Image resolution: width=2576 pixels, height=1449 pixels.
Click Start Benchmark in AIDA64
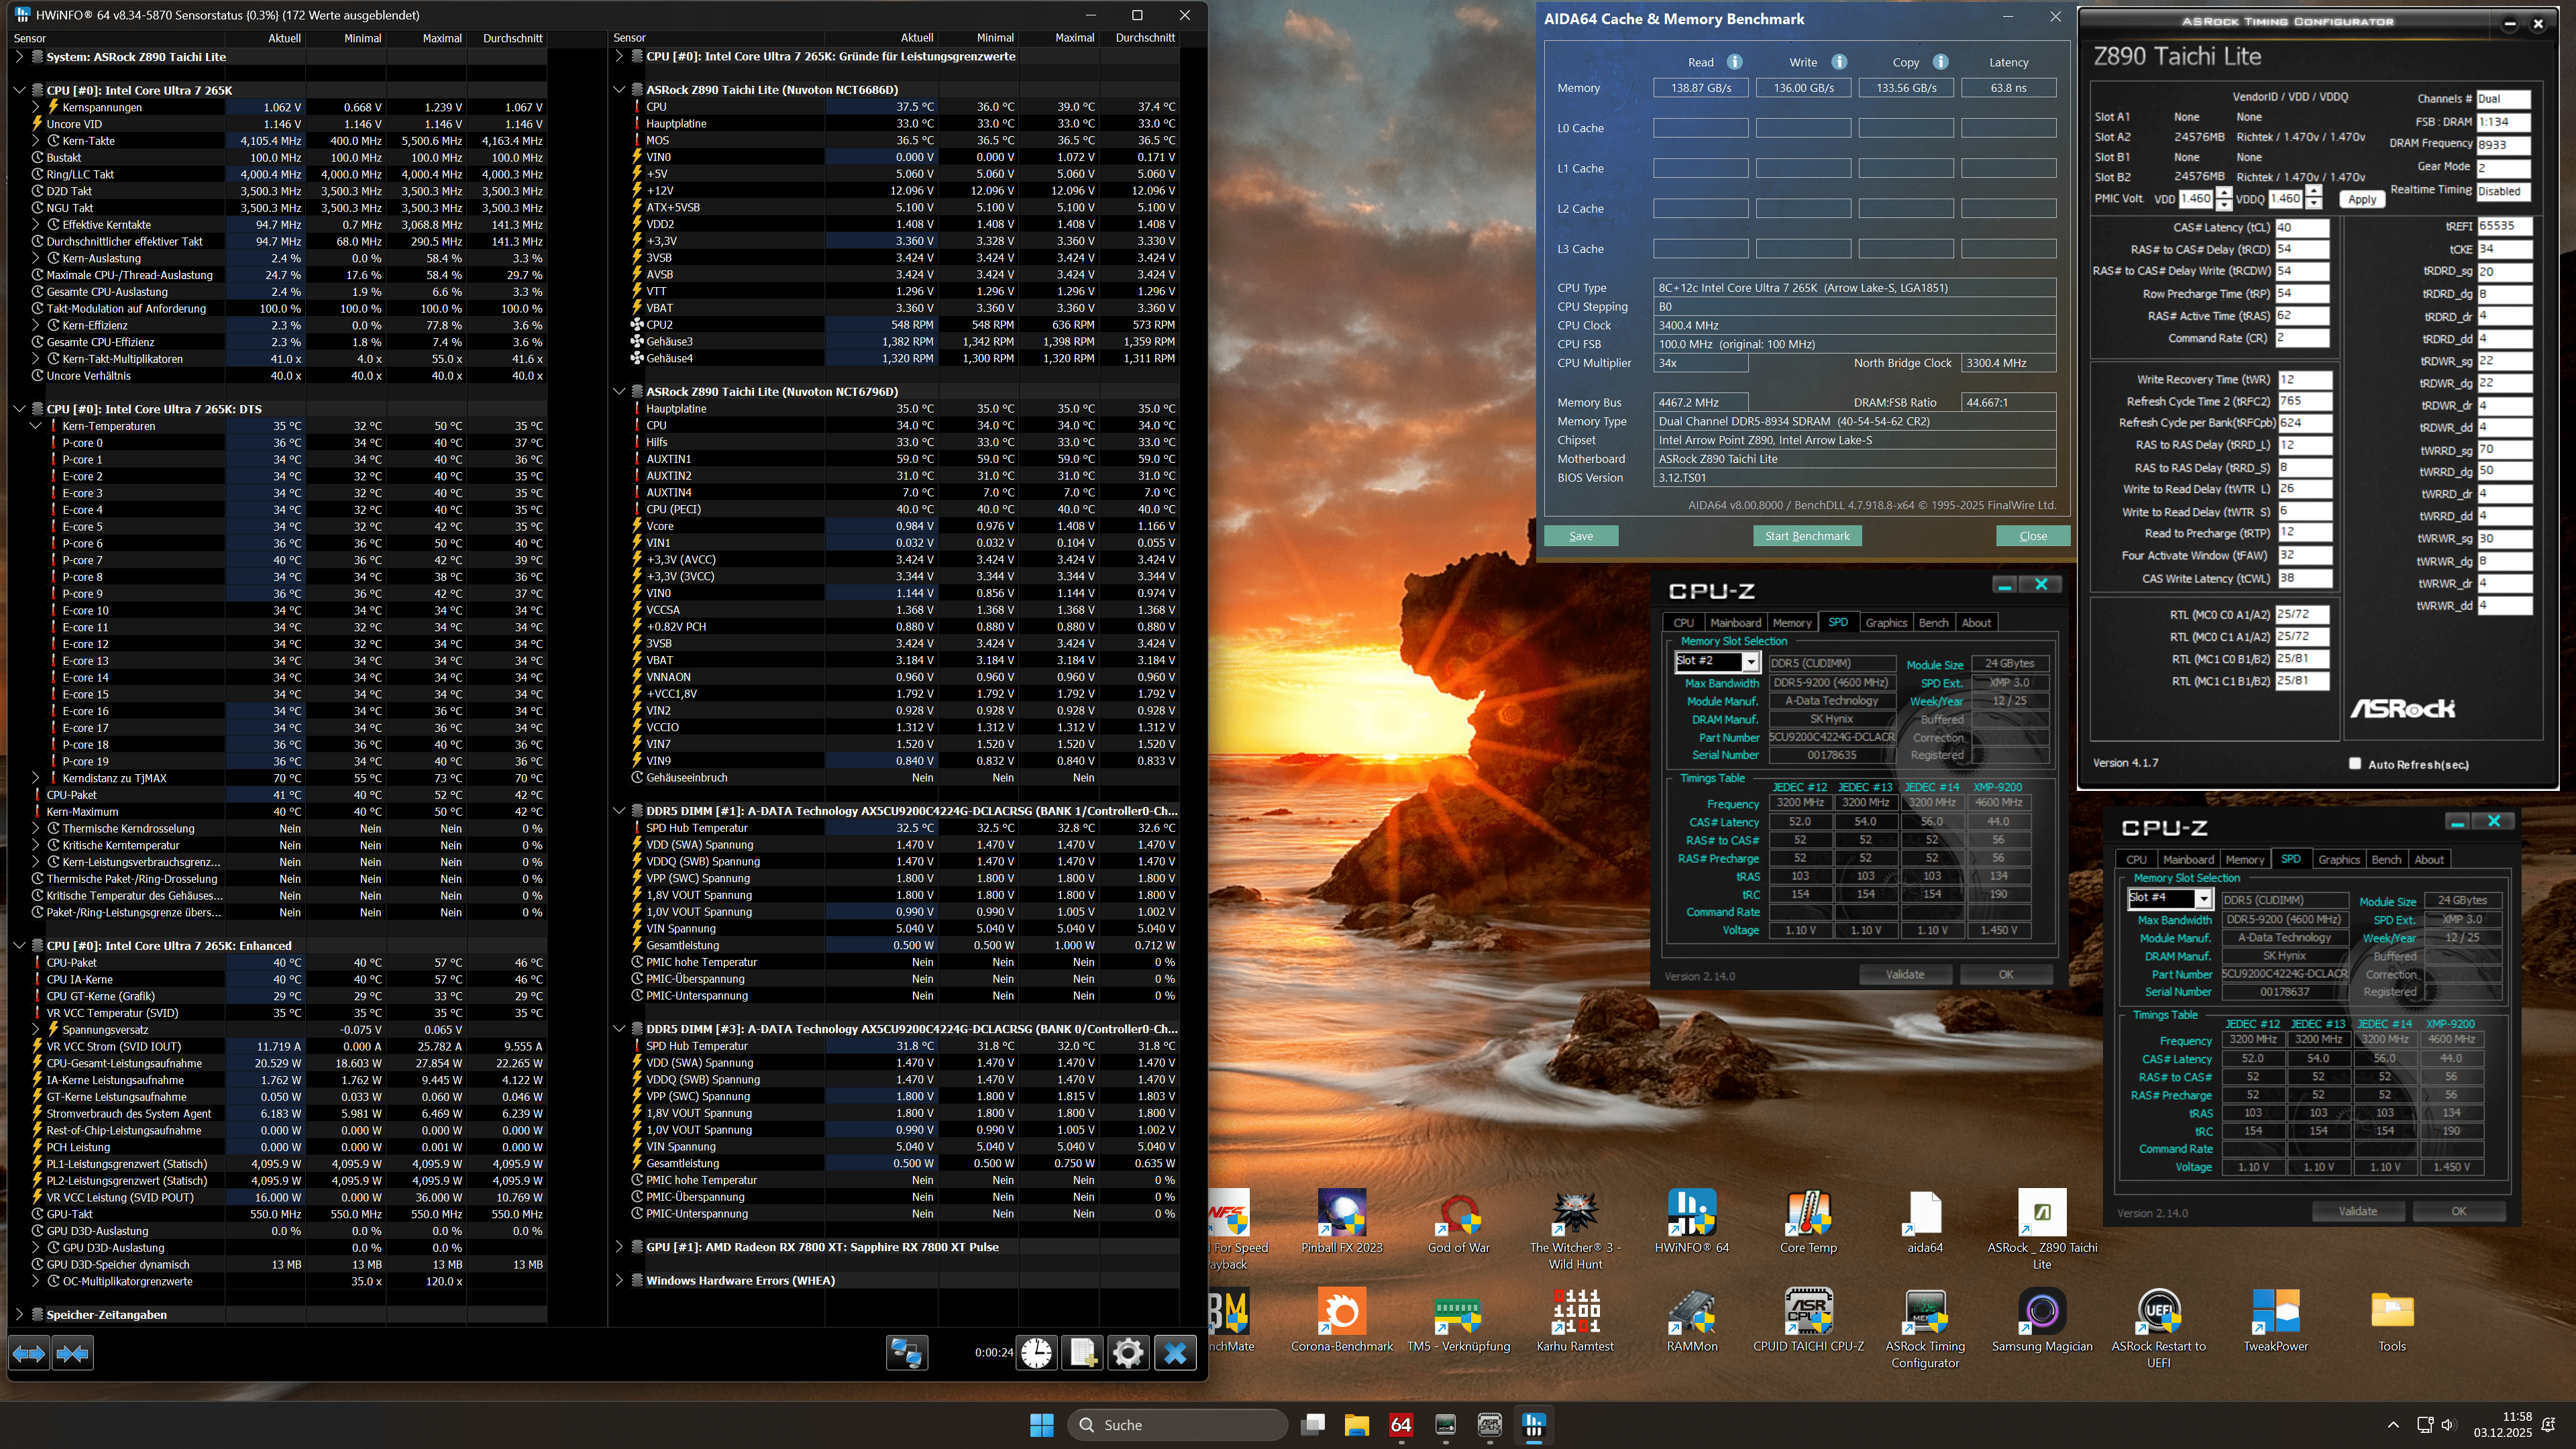pyautogui.click(x=1806, y=536)
